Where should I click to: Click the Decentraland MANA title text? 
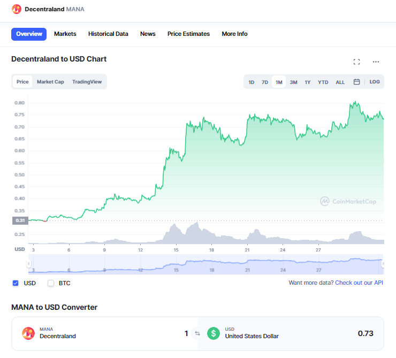pyautogui.click(x=55, y=9)
